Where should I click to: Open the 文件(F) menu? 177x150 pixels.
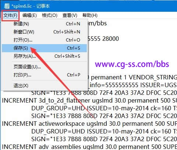click(x=10, y=15)
